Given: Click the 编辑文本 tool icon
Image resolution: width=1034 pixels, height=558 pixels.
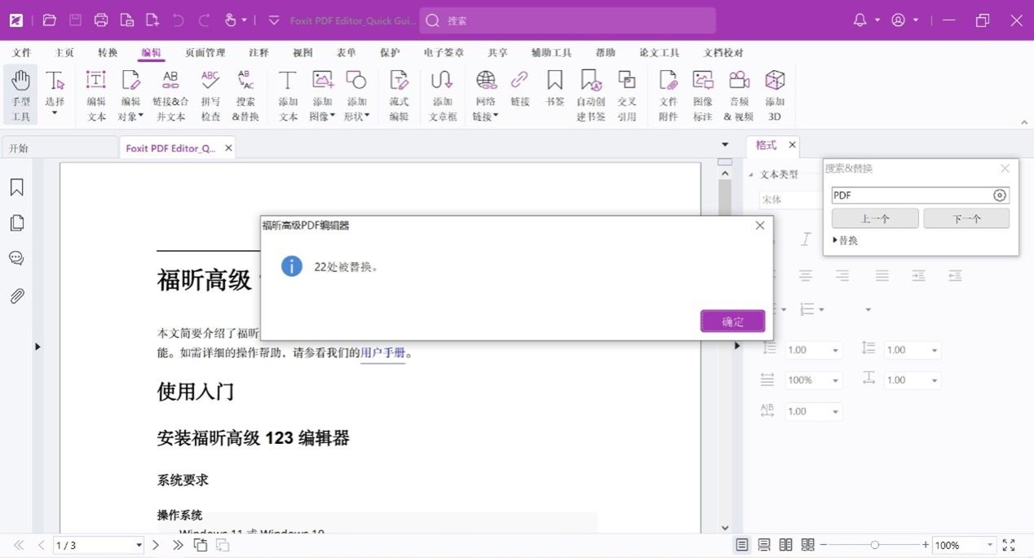Looking at the screenshot, I should pyautogui.click(x=96, y=94).
